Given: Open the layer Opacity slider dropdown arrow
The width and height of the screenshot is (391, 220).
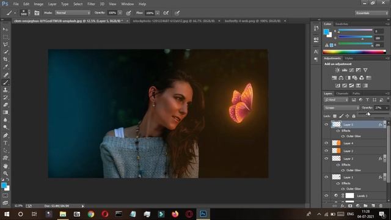Looking at the screenshot, I should [x=387, y=108].
